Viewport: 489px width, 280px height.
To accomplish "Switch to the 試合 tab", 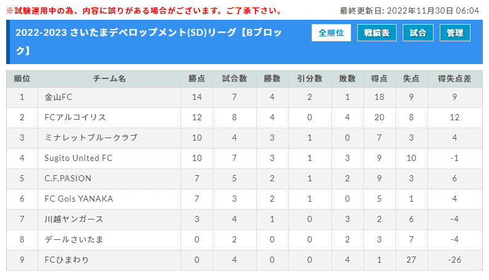I will [418, 33].
